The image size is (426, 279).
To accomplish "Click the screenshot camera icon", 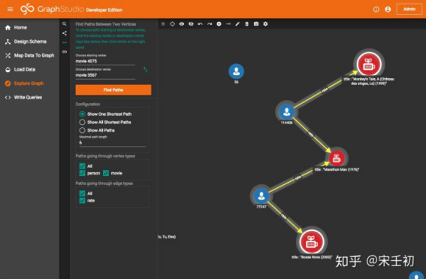I will tap(256, 24).
